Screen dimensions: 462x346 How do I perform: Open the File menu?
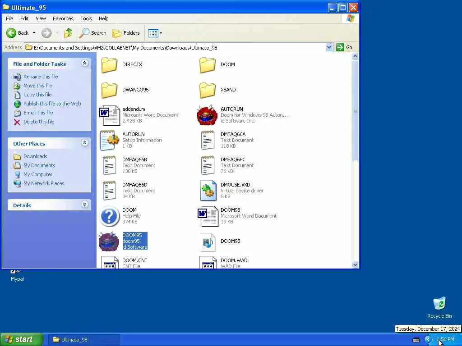click(9, 18)
